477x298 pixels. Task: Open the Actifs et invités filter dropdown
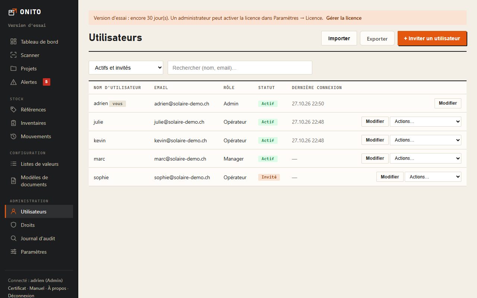coord(126,68)
